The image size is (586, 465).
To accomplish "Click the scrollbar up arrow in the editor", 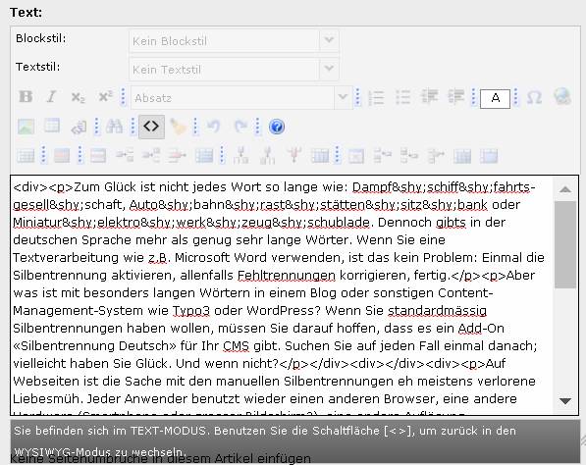I will [x=565, y=189].
